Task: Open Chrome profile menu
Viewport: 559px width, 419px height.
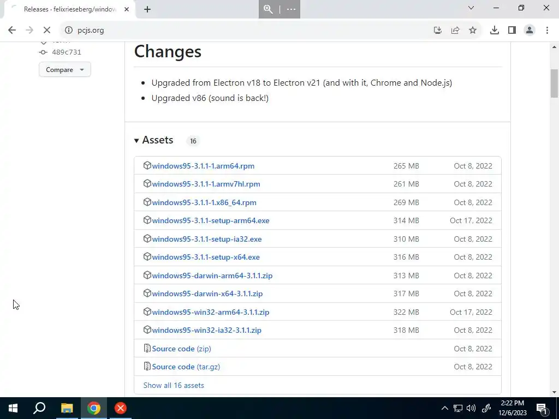Action: click(x=530, y=31)
